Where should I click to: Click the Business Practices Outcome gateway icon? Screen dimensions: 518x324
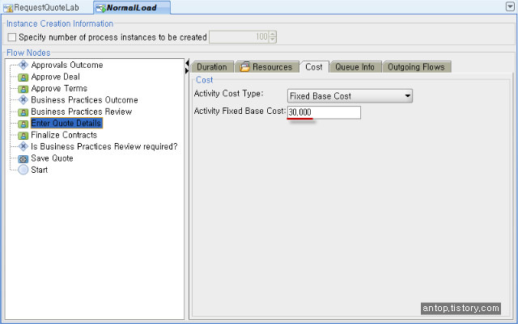point(23,99)
